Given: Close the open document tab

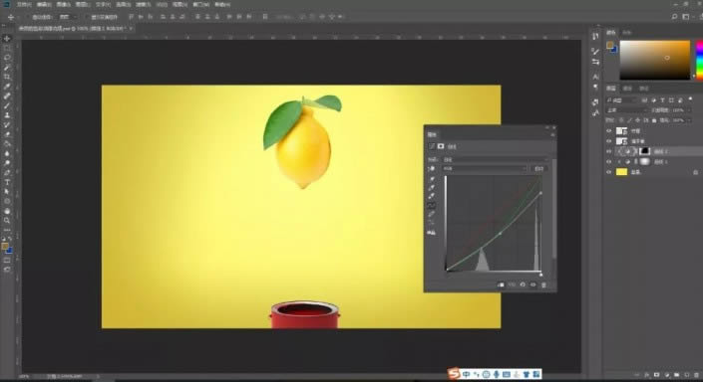Looking at the screenshot, I should (x=131, y=28).
